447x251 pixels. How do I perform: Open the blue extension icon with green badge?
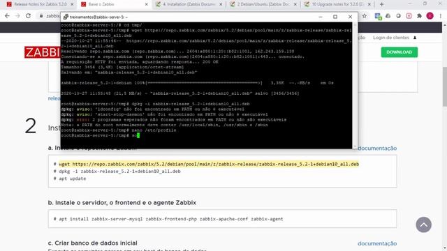[378, 16]
